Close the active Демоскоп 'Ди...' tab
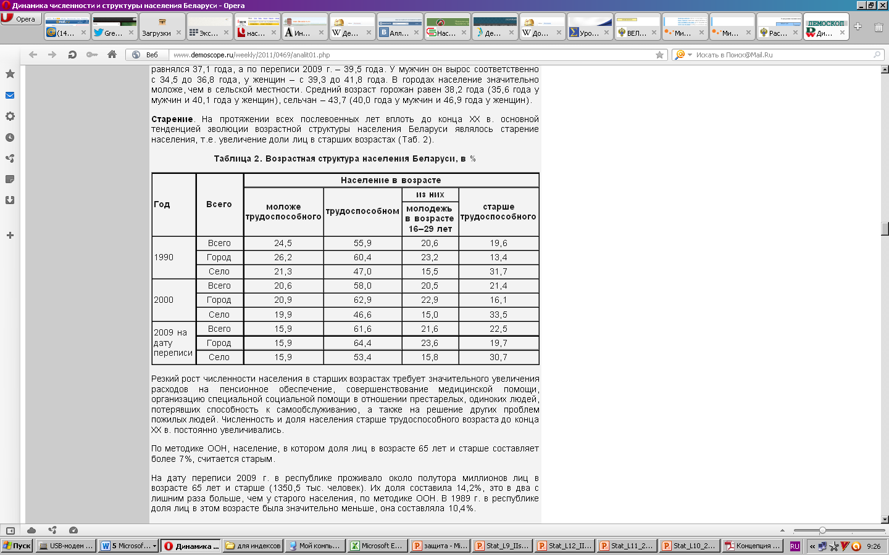 pos(842,33)
